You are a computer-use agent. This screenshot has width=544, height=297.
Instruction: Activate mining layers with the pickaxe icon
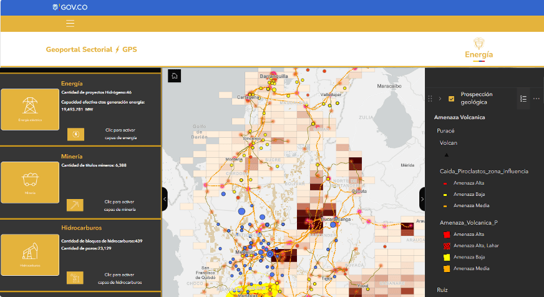75,205
